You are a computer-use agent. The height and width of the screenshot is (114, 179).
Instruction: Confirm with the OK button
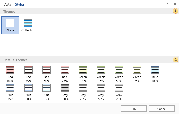[134, 109]
